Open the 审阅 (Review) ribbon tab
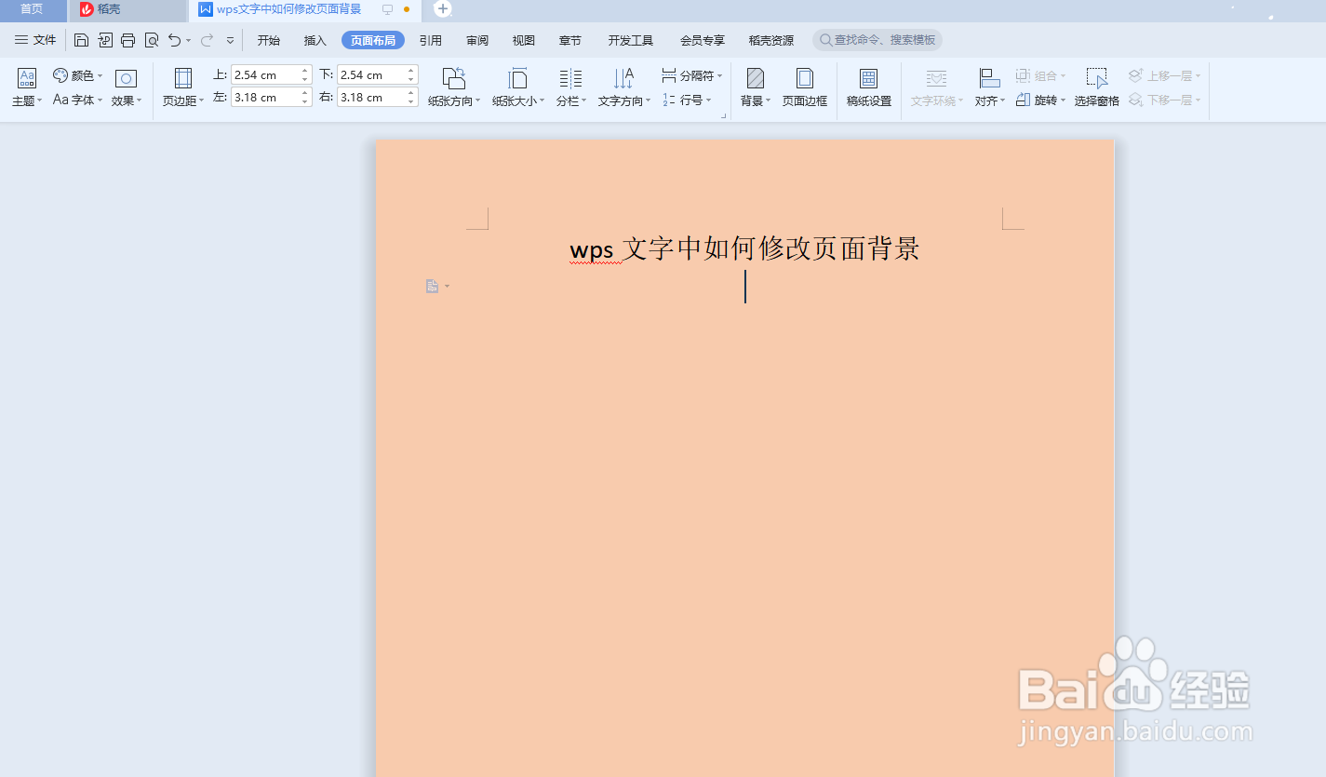This screenshot has height=777, width=1326. (x=476, y=40)
